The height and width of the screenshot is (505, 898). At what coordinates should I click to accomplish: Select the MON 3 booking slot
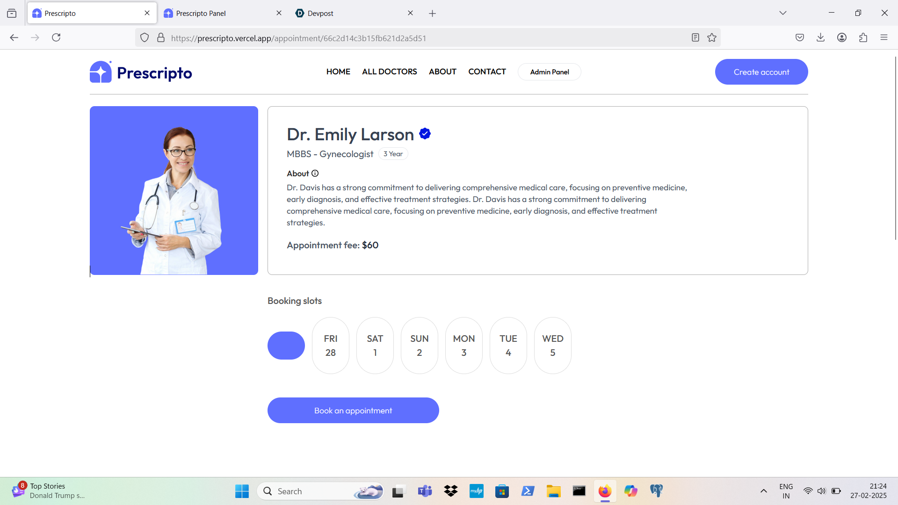click(464, 346)
